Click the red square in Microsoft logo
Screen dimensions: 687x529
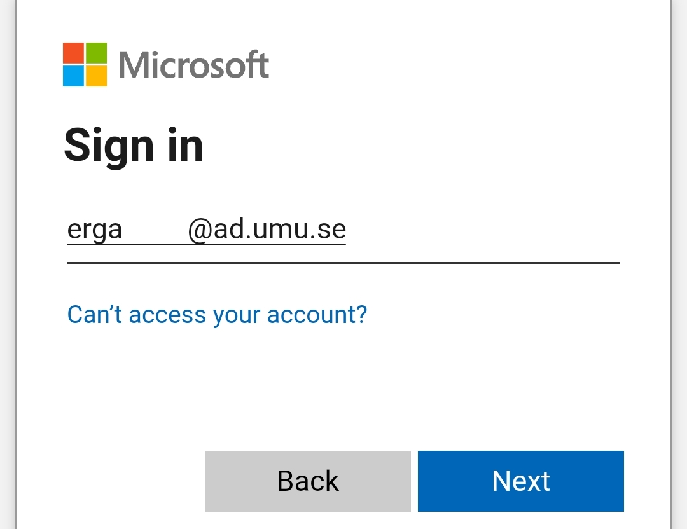click(73, 53)
